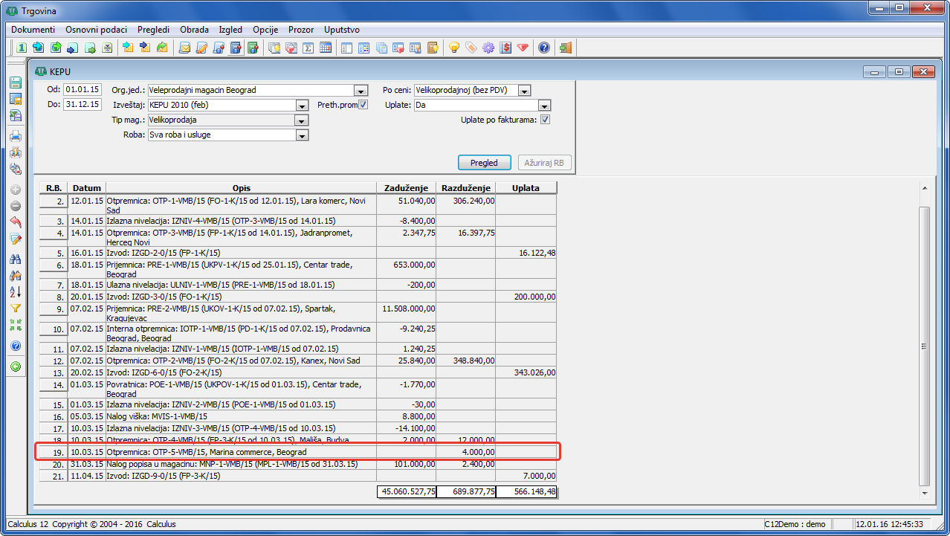Click the light bulb toolbar icon
Screen dimensions: 950x536
click(453, 48)
